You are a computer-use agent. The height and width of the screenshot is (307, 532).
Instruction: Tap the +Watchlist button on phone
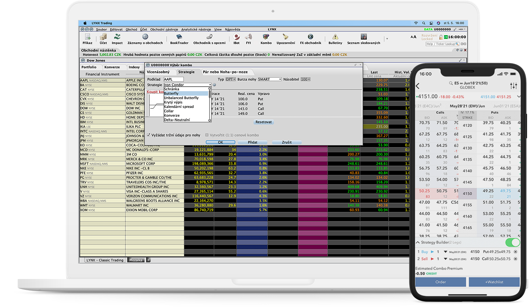494,282
